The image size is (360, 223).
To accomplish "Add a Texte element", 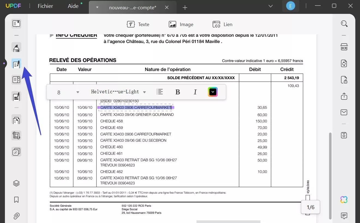I will [138, 24].
